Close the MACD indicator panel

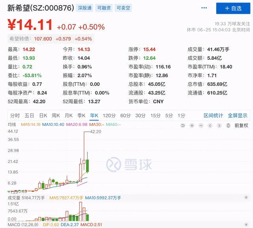coord(246,224)
